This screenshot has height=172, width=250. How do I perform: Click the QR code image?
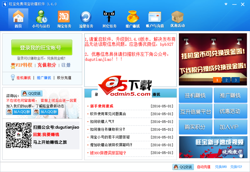[x=19, y=135]
